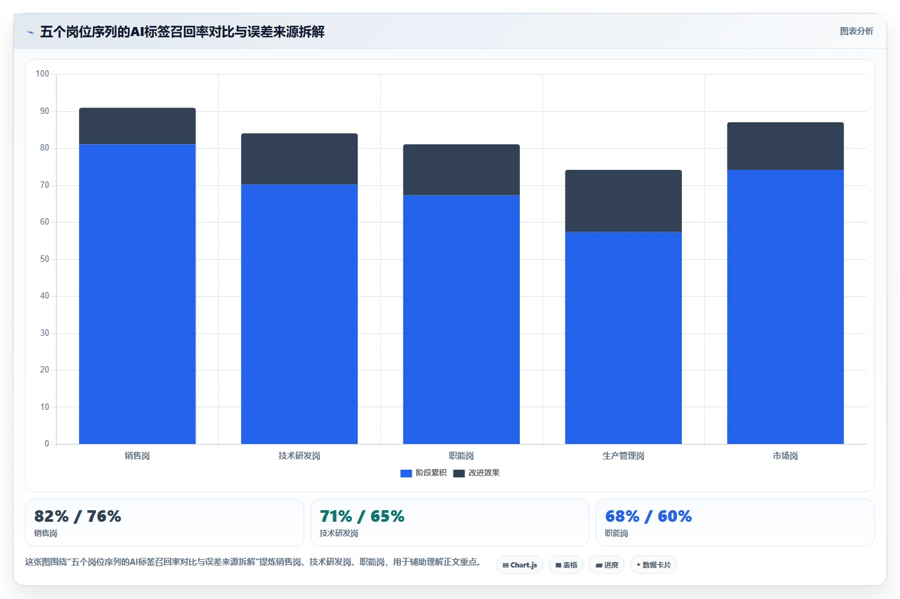Toggle the 阶段累积 legend swatch

click(x=406, y=473)
